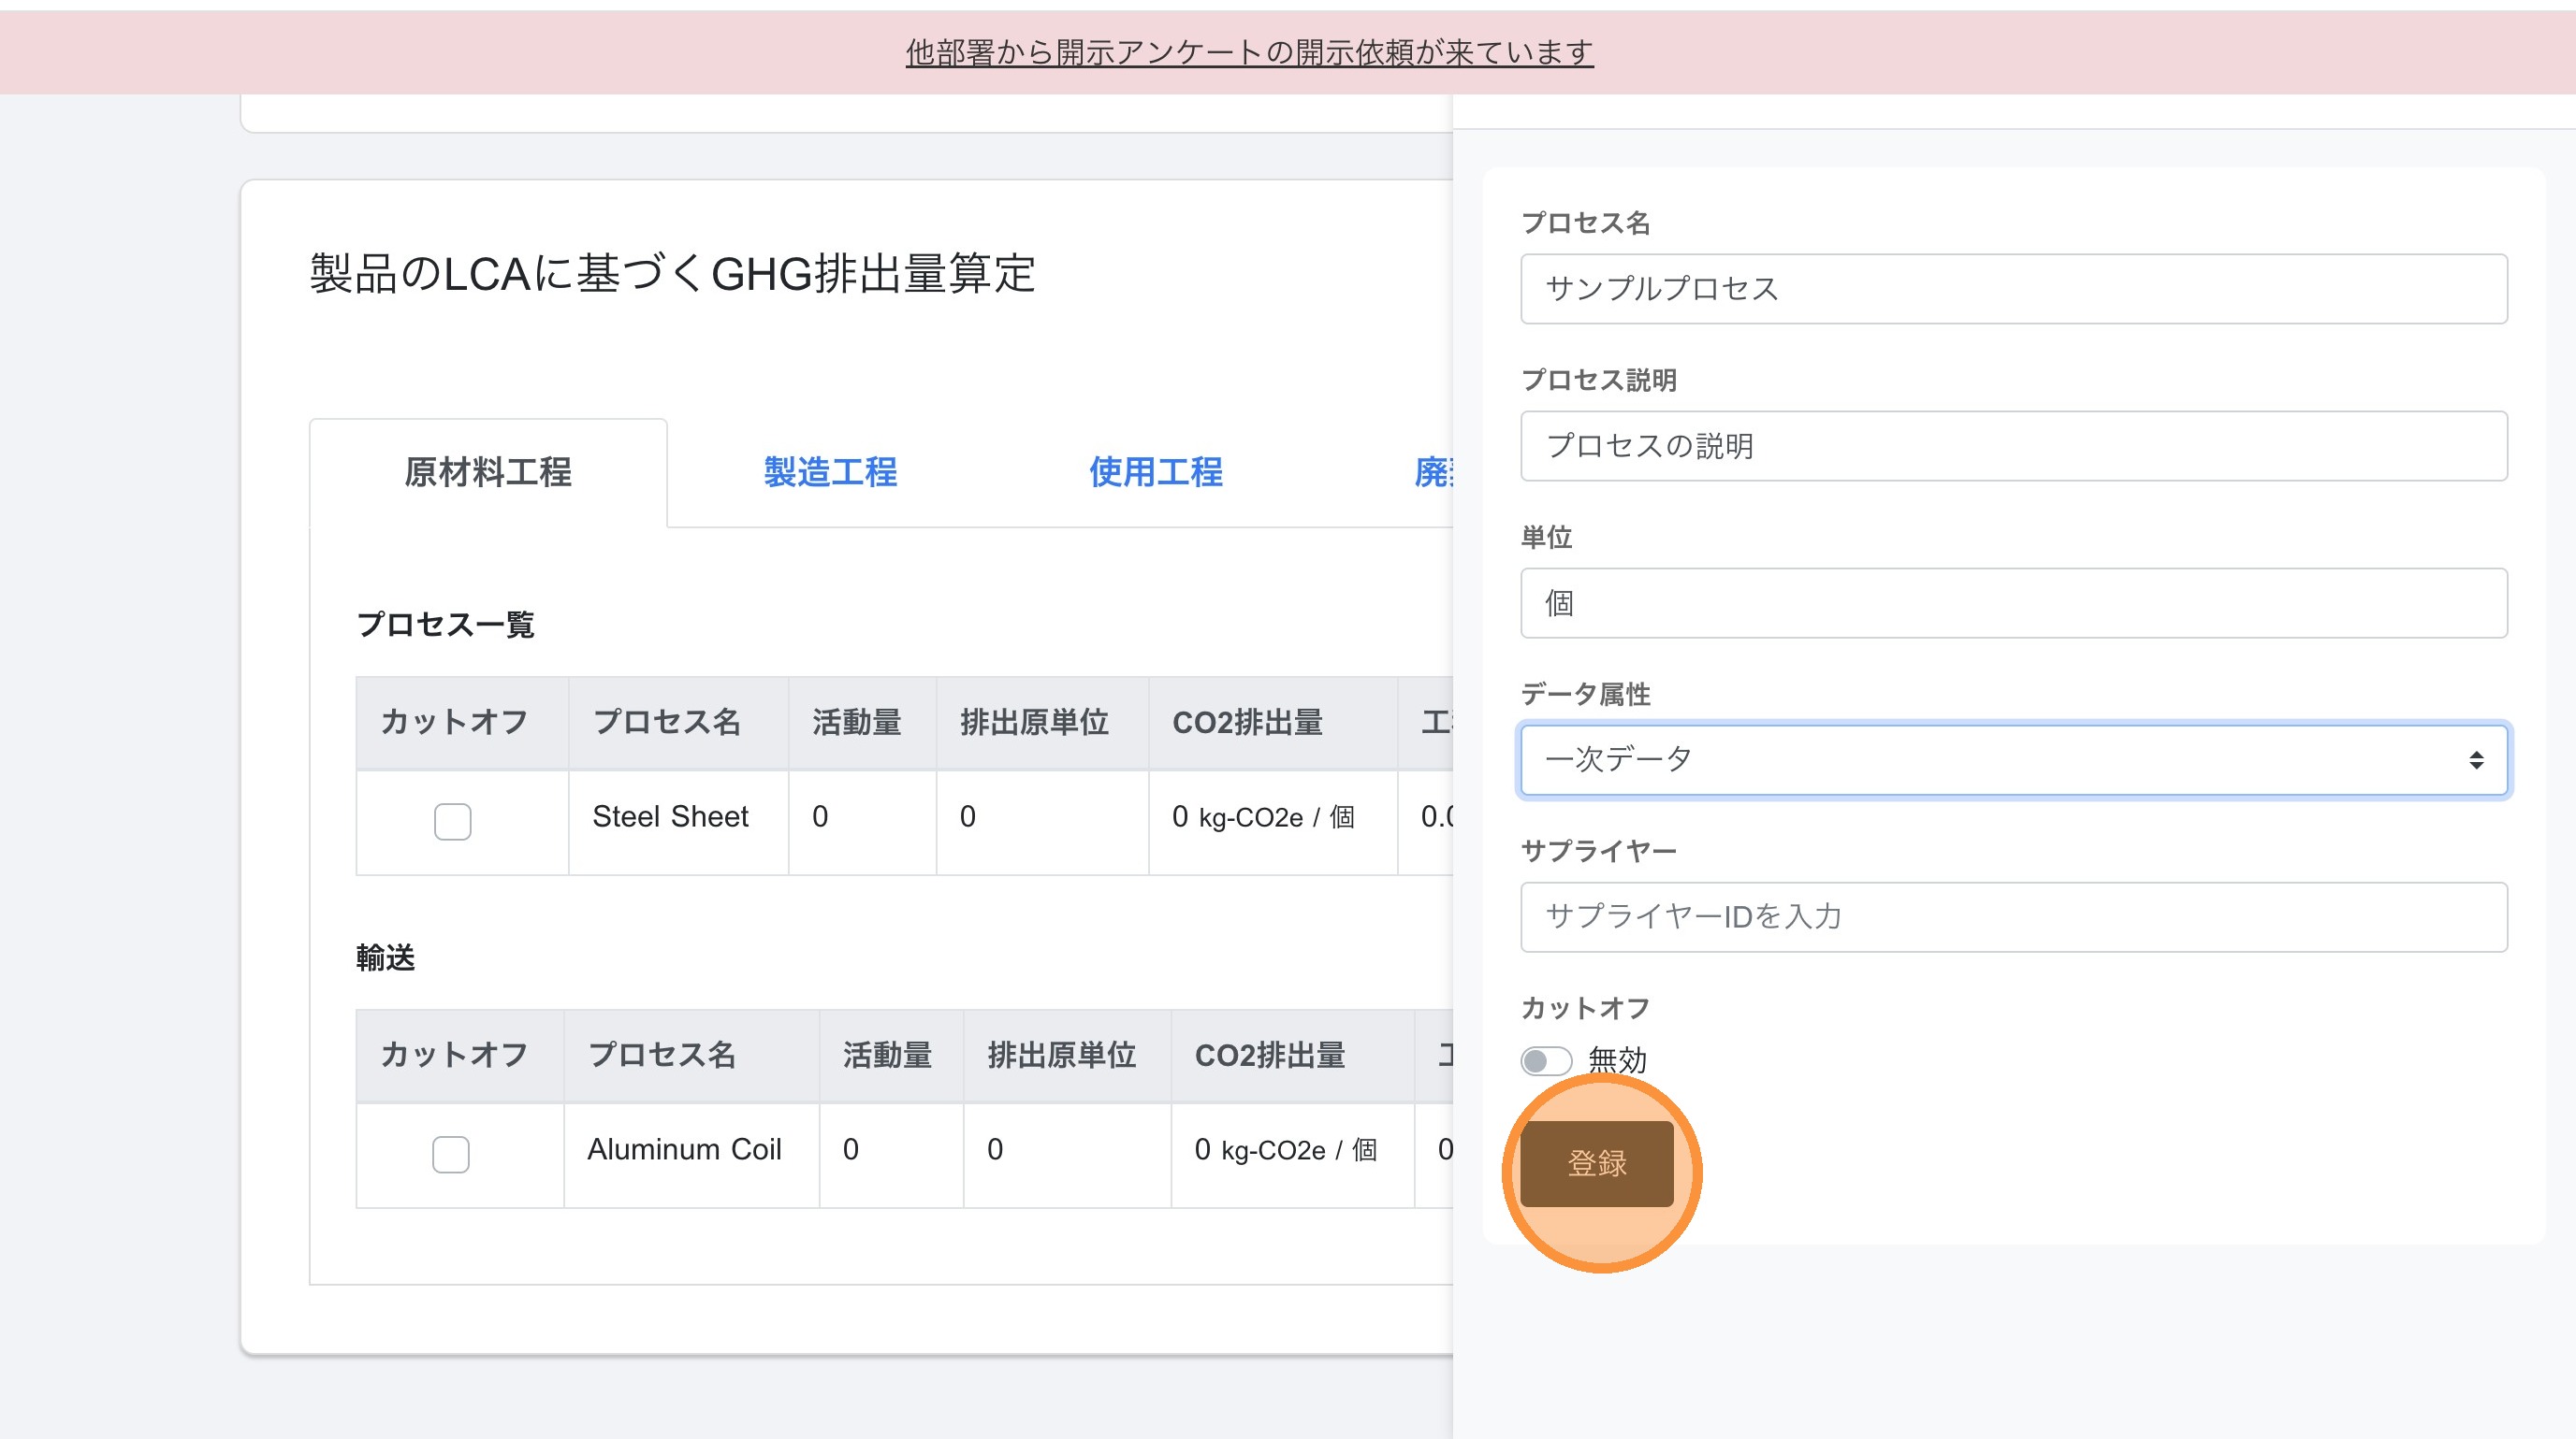Click 活動量 header in 輸送 table
Viewport: 2576px width, 1439px height.
click(887, 1056)
